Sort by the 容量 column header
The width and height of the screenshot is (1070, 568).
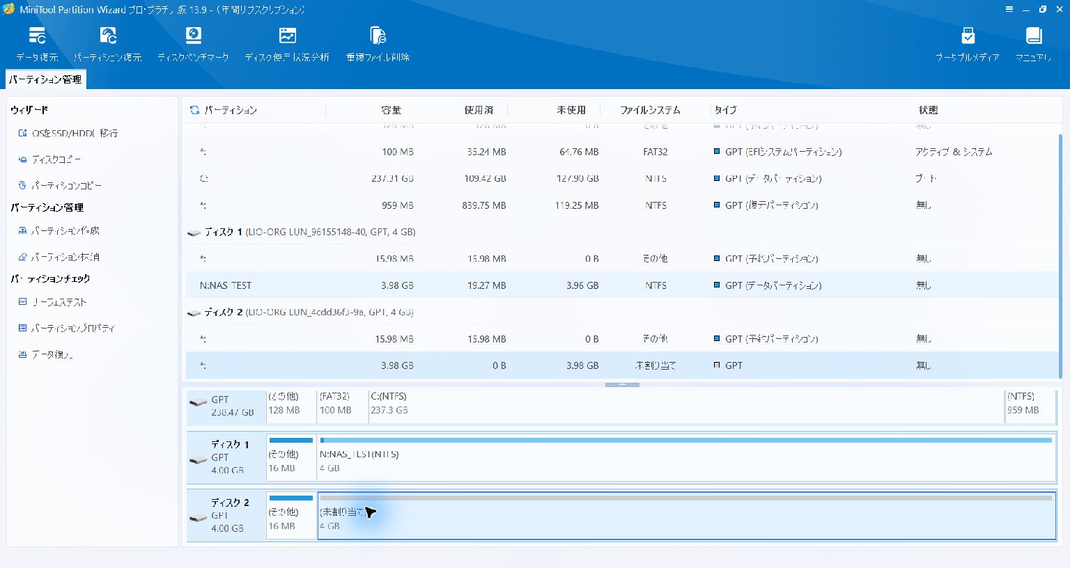click(391, 110)
